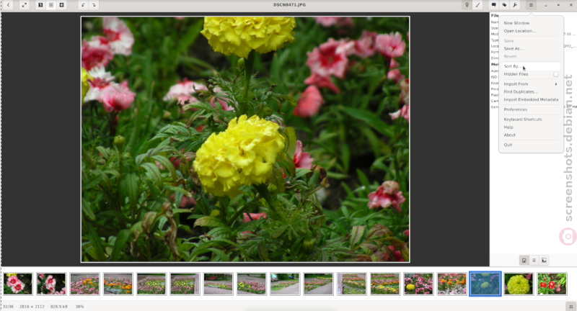This screenshot has height=311, width=577.
Task: Click the 38% zoom level text
Action: (79, 306)
